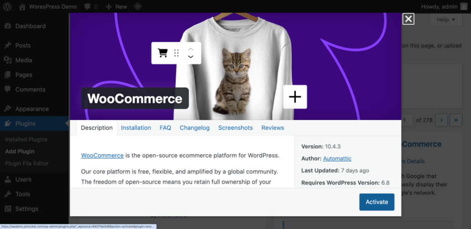Click the Users label in sidebar

[x=23, y=179]
